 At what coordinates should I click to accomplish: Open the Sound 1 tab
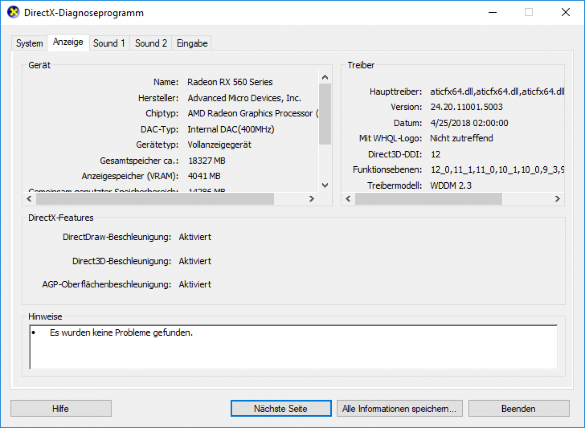[x=109, y=43]
